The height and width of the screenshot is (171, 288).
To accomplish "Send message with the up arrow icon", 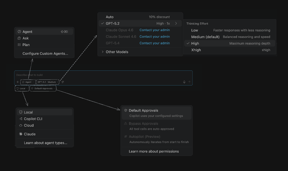I will (189, 82).
